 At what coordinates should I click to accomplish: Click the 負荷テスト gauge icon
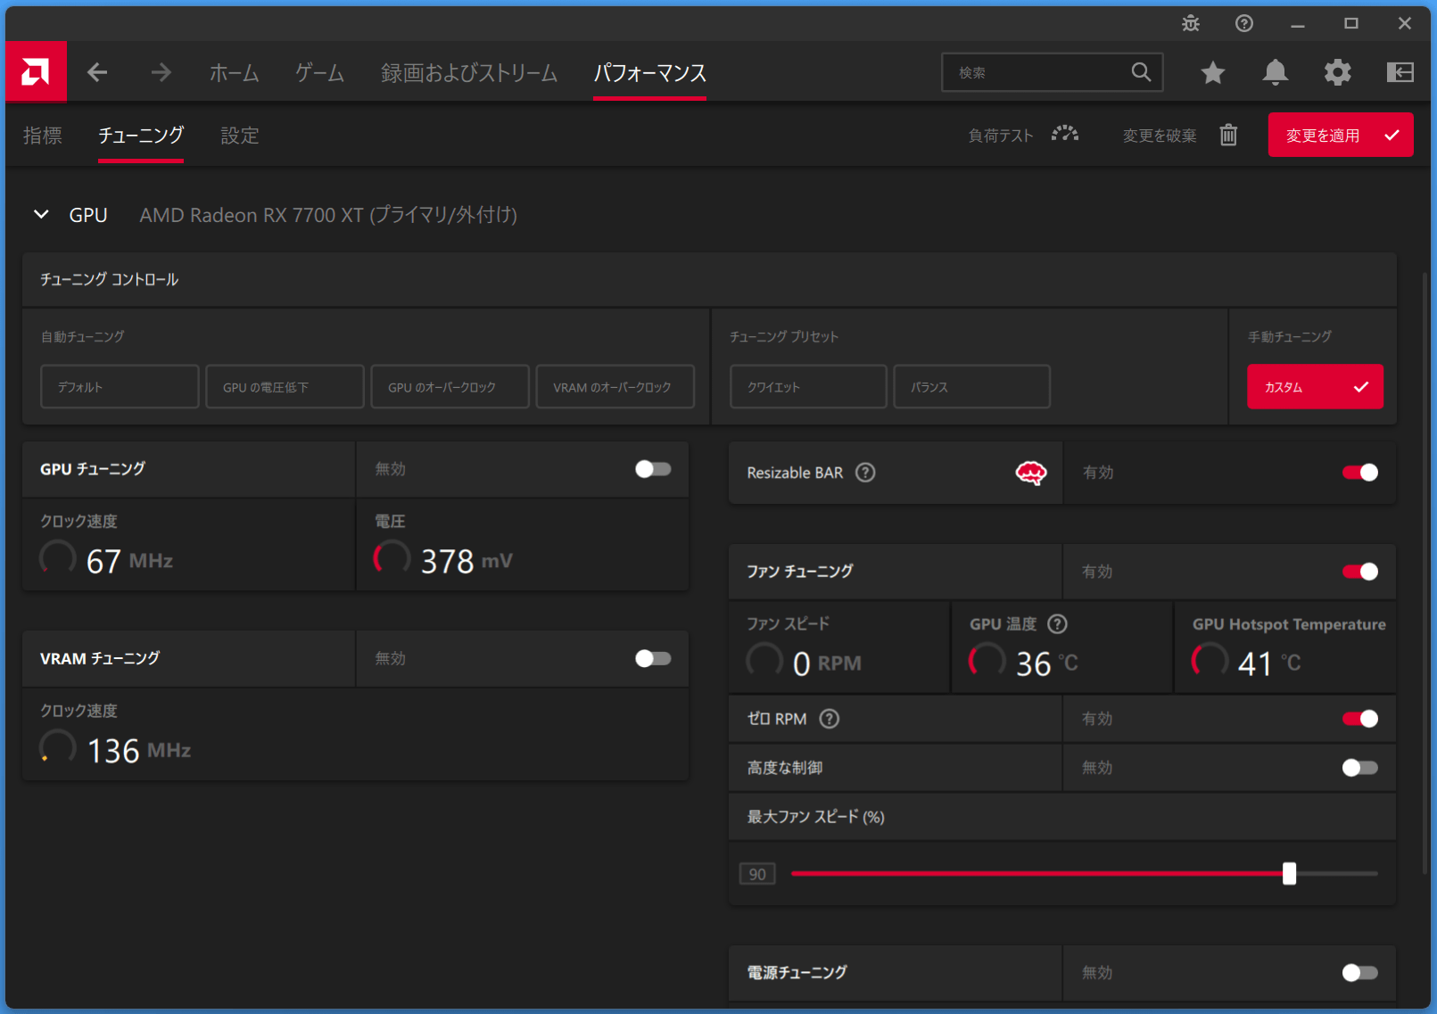point(1065,134)
